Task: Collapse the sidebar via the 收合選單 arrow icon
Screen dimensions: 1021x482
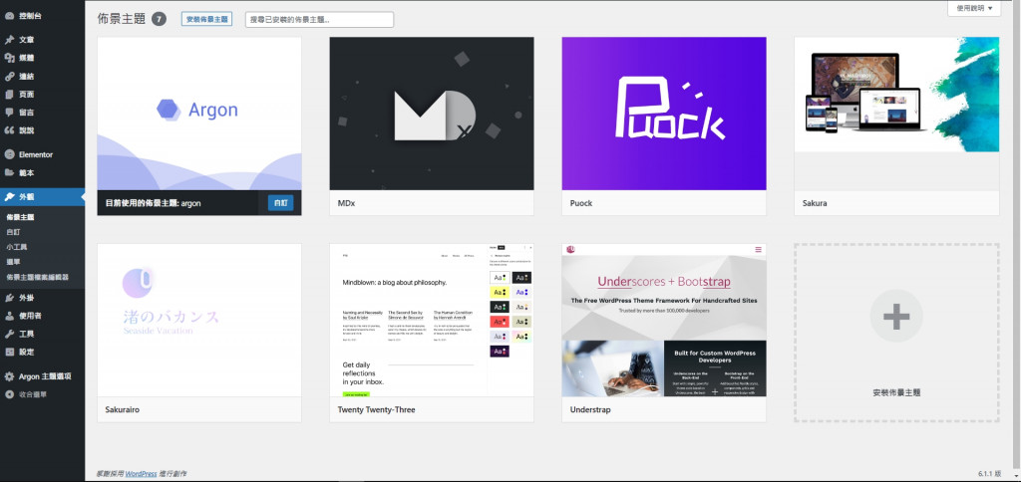Action: click(9, 394)
